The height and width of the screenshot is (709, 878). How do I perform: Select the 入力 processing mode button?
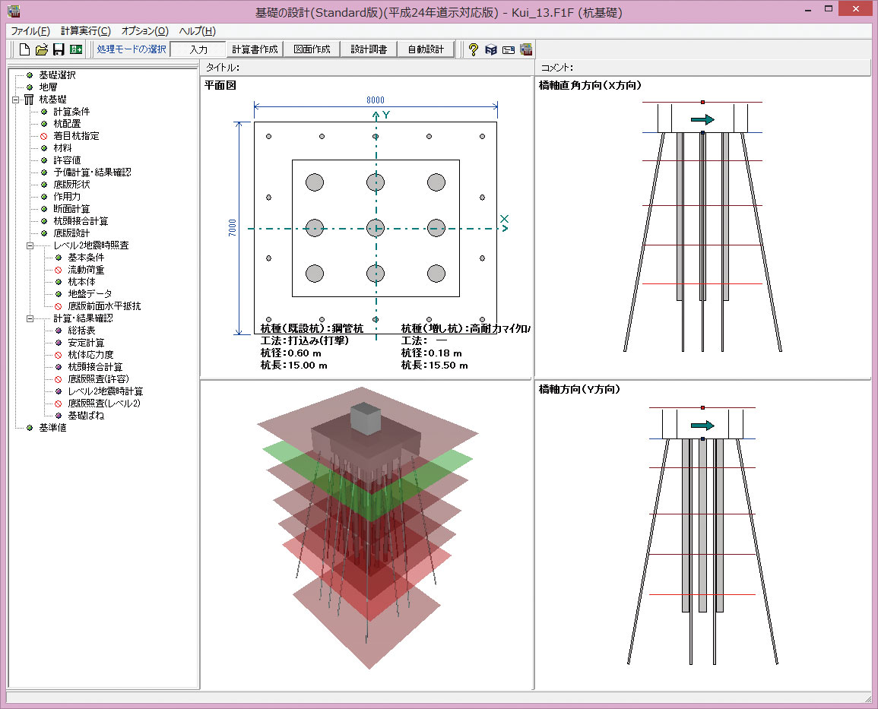(198, 50)
